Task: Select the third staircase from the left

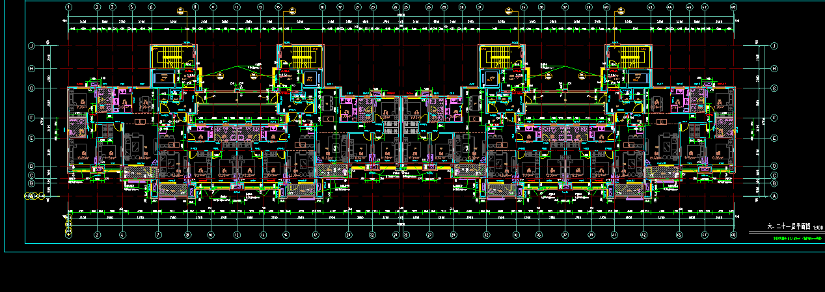Action: [500, 57]
